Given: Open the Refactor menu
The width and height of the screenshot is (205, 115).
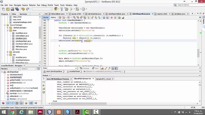Looking at the screenshot, I should tap(32, 5).
